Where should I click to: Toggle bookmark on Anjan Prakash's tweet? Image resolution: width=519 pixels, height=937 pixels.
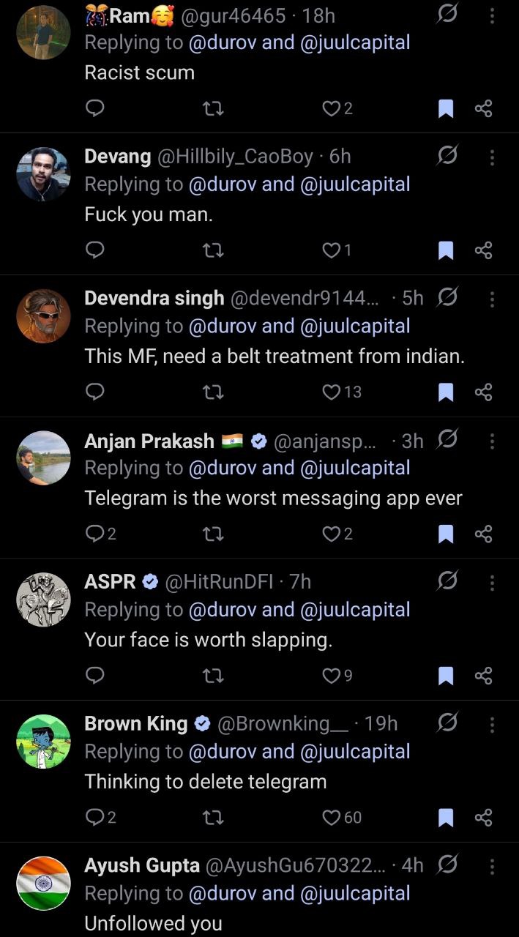(x=445, y=534)
